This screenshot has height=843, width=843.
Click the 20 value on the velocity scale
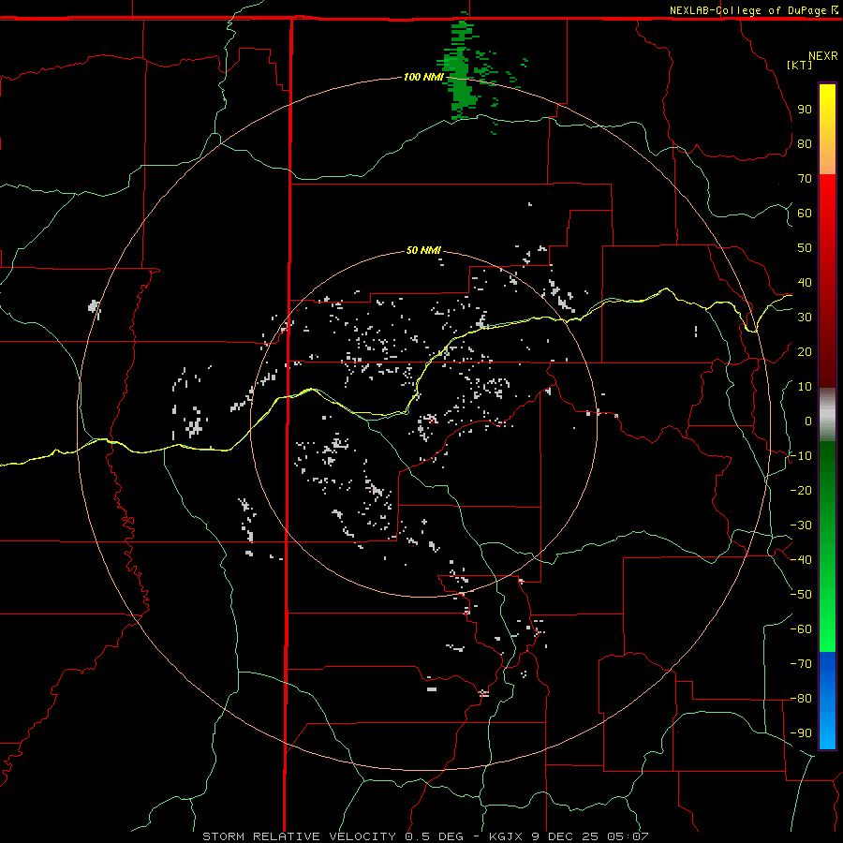pyautogui.click(x=805, y=351)
